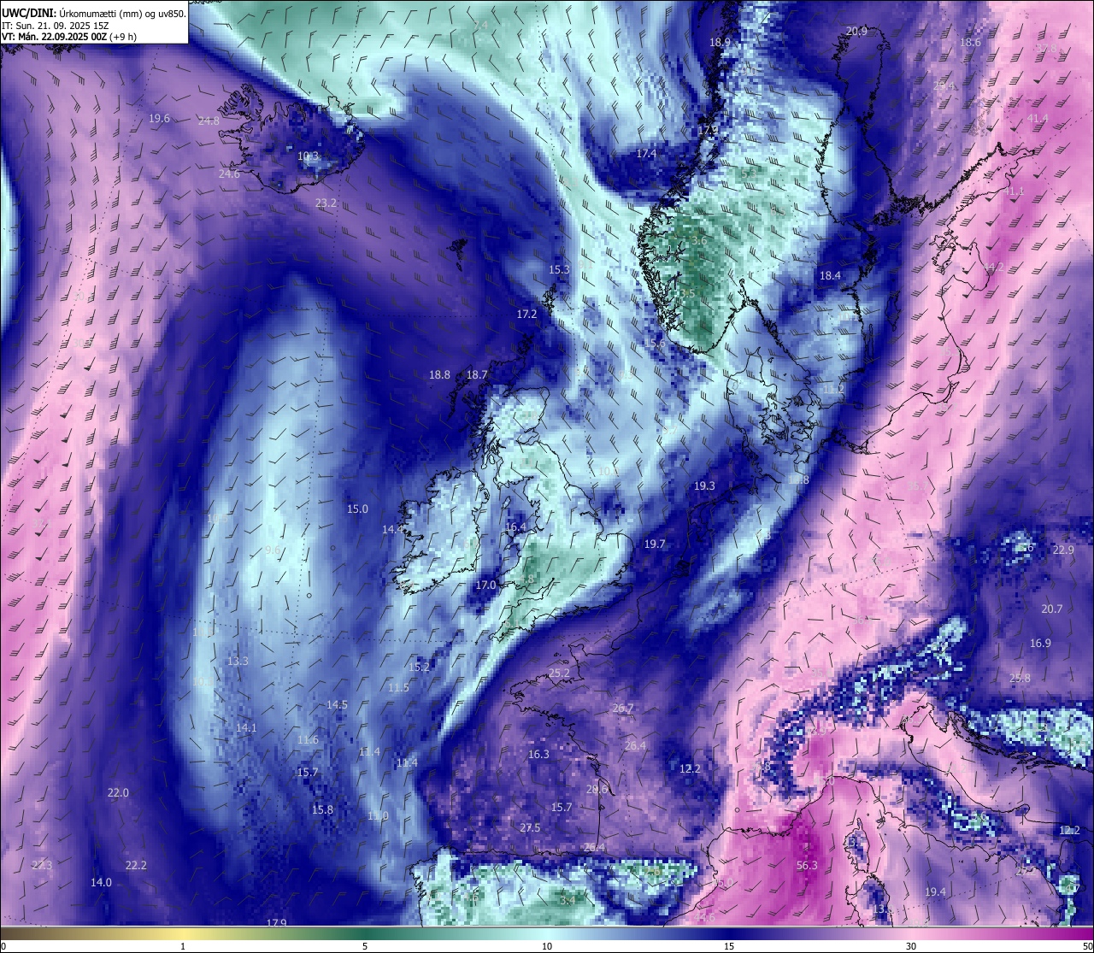Viewport: 1094px width, 953px height.
Task: Click the 56.3 maximum value label
Action: click(x=807, y=865)
